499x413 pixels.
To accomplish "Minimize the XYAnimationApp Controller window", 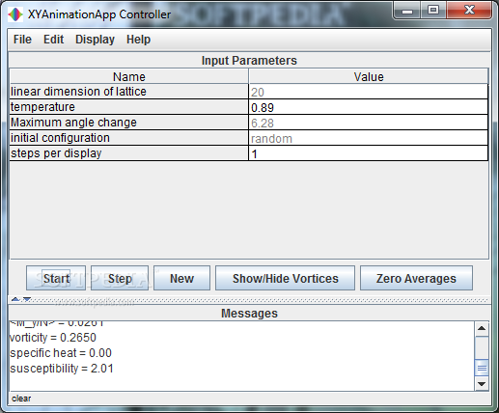I will (x=407, y=11).
